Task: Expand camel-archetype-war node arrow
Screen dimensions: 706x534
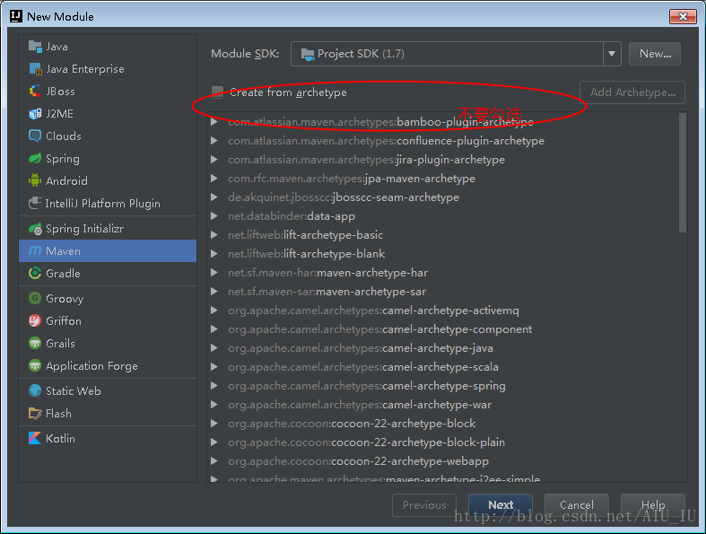Action: tap(214, 405)
